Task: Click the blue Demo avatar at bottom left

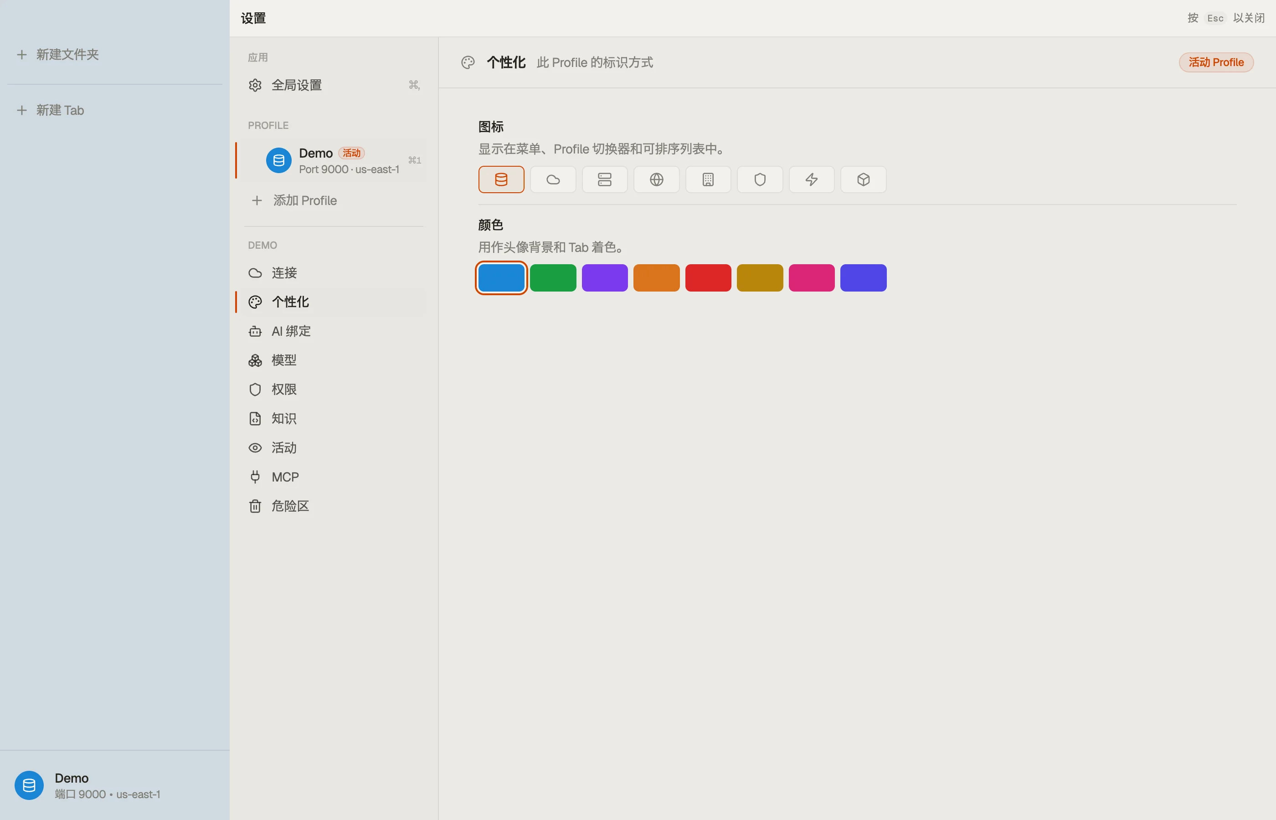Action: (x=29, y=785)
